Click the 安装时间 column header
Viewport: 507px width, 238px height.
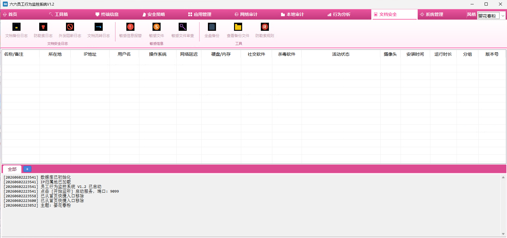415,54
